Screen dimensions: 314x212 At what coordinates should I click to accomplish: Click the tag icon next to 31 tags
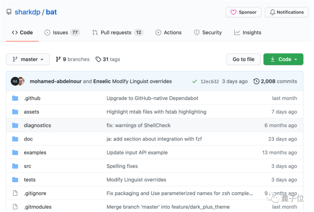pos(98,59)
